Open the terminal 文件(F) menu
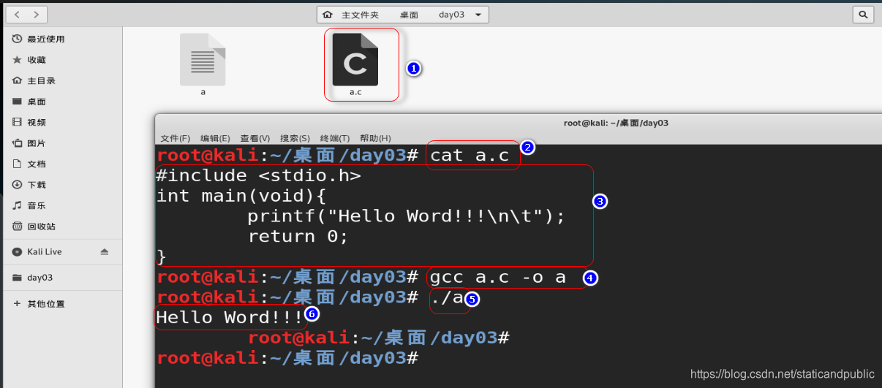The image size is (882, 388). pos(176,138)
